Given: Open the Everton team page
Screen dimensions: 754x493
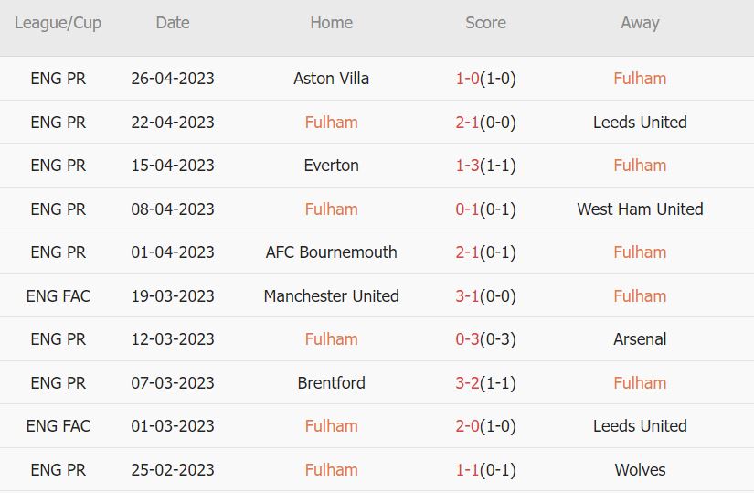Looking at the screenshot, I should pyautogui.click(x=331, y=166).
